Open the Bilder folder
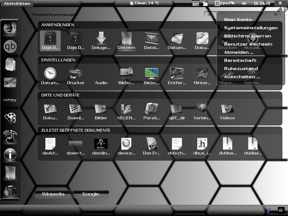This screenshot has width=288, height=216. click(101, 111)
